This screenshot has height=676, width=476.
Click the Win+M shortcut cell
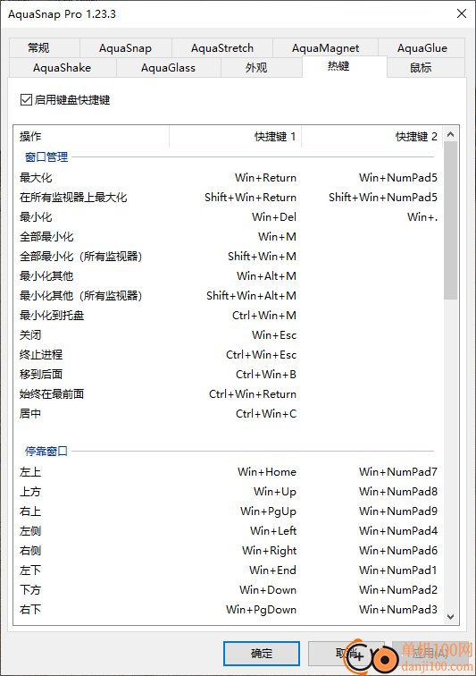tap(278, 237)
